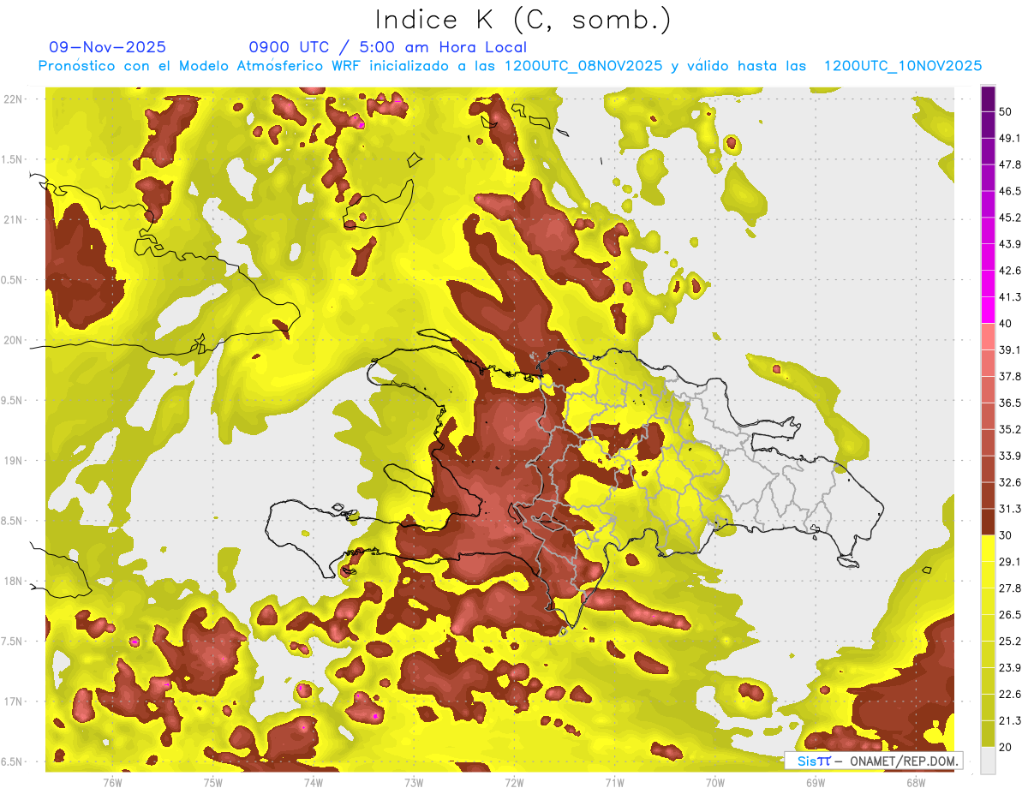The width and height of the screenshot is (1028, 794).
Task: Click the colorbar value "41.3"
Action: (x=1010, y=297)
